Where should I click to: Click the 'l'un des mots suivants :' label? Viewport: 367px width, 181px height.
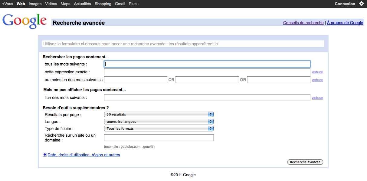(66, 98)
